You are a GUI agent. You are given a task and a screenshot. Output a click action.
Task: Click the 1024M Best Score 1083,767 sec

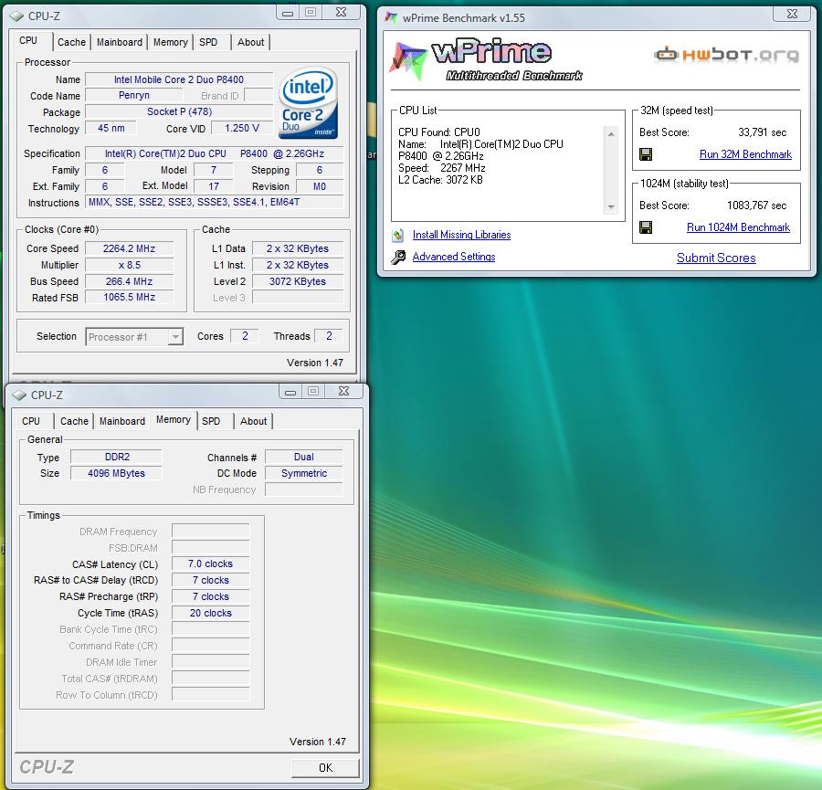click(x=756, y=205)
